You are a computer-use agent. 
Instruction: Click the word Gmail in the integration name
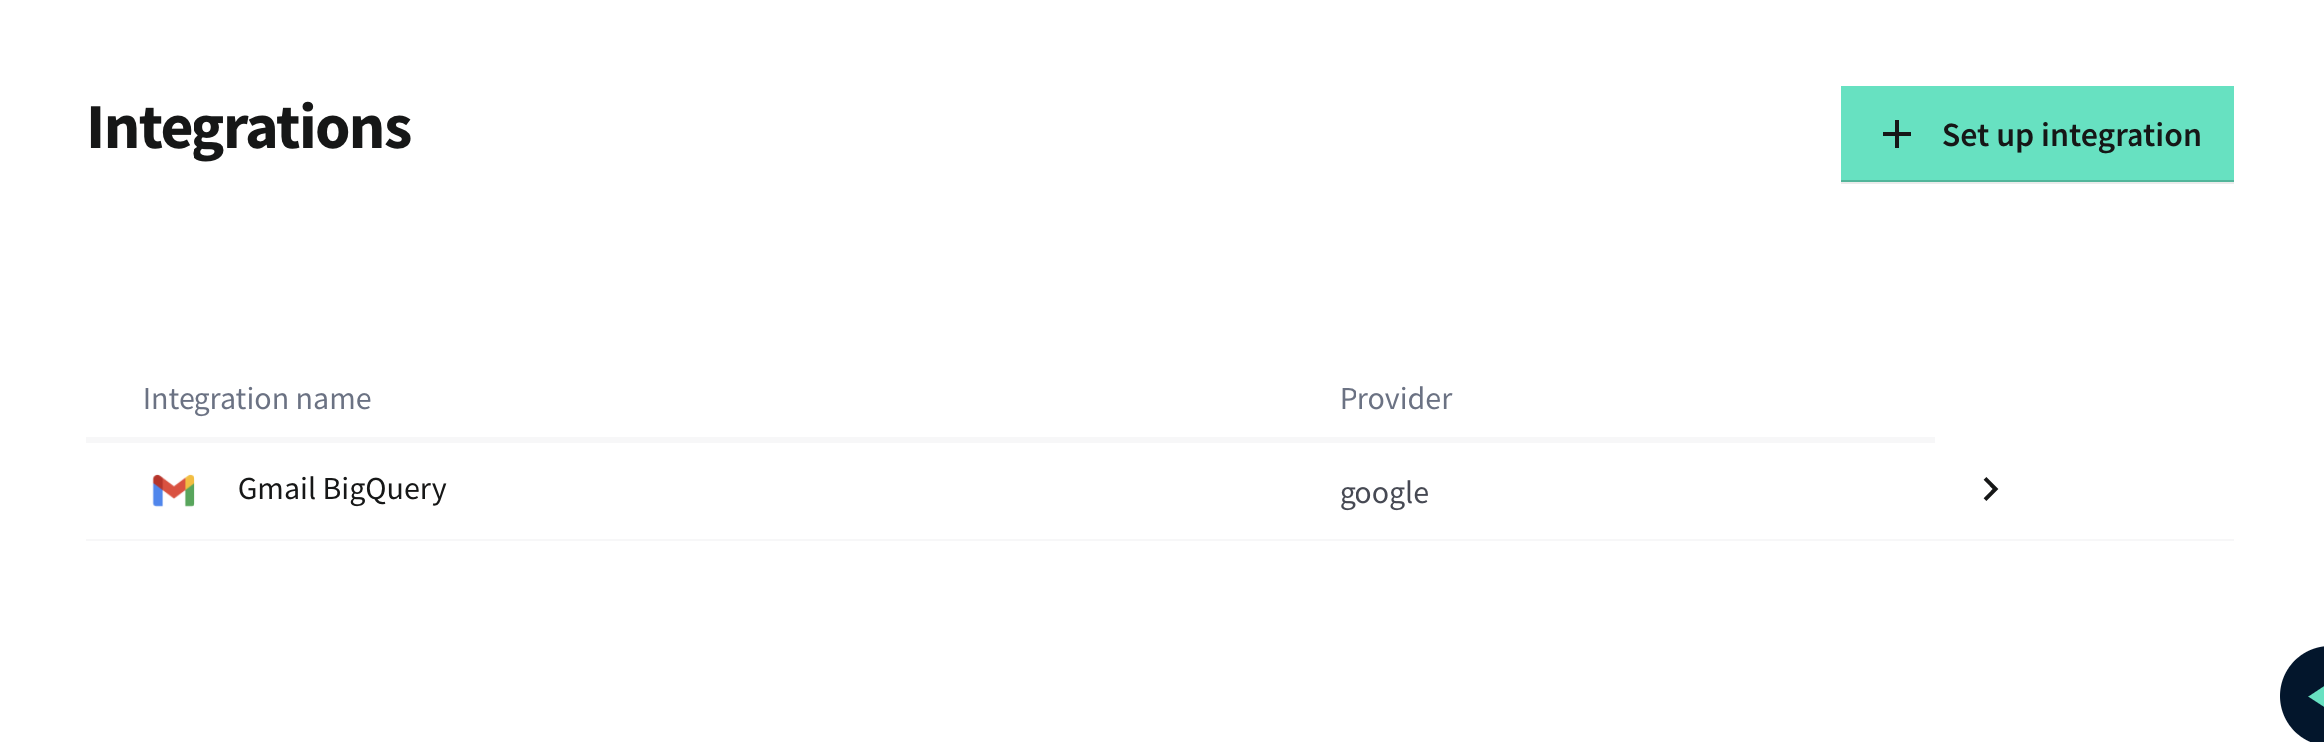[x=276, y=489]
